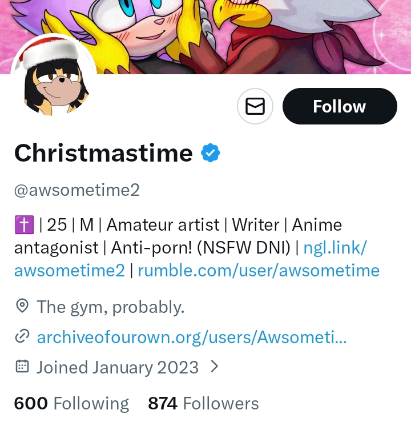Viewport: 411px width, 430px height.
Task: Click the location pin icon
Action: coord(22,307)
